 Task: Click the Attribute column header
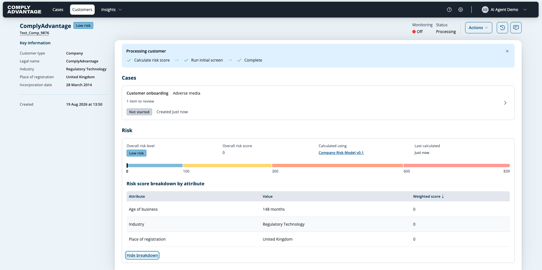[x=137, y=196]
